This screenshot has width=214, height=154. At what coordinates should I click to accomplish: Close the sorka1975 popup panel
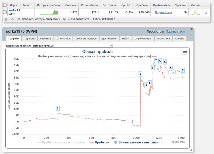[191, 29]
